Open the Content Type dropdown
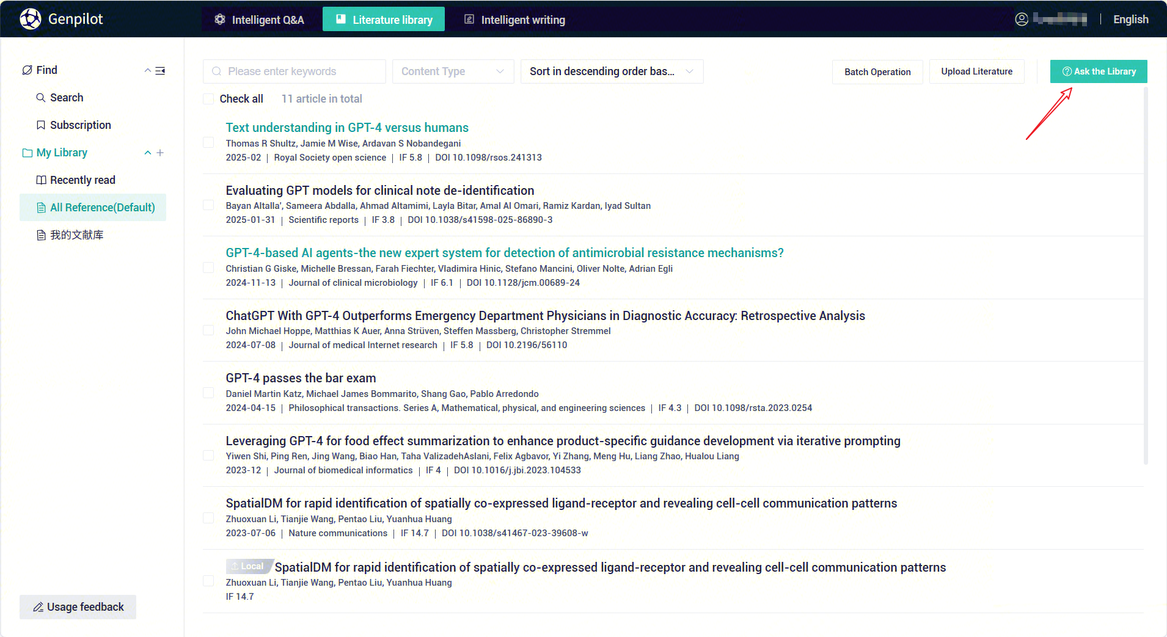Screen dimensions: 1167x637 click(x=453, y=71)
